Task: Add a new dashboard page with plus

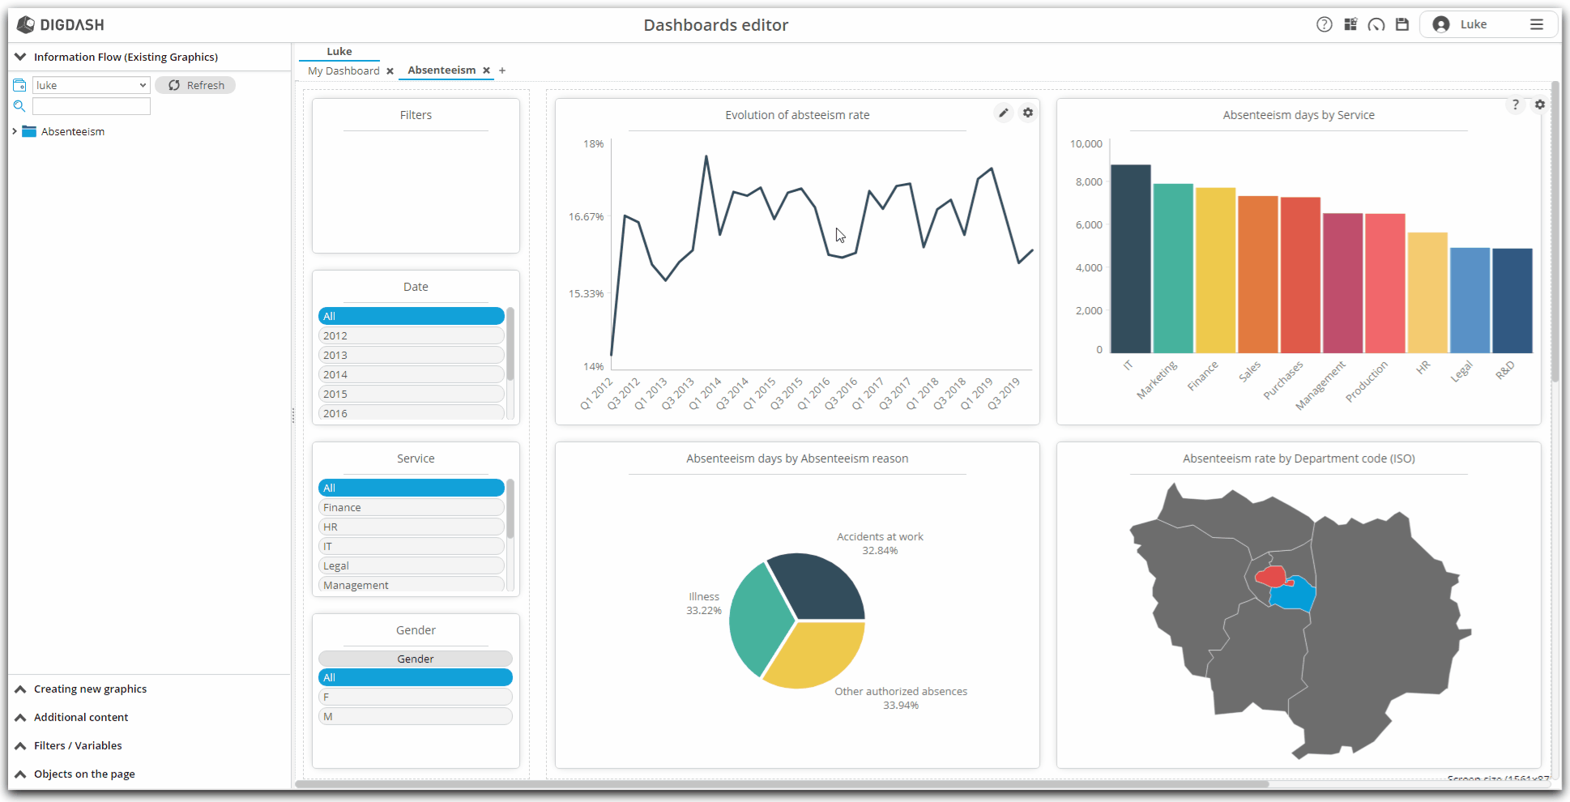Action: pyautogui.click(x=502, y=70)
